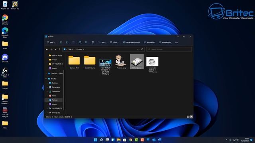
Task: Switch to large thumbnails view in status bar
Action: (191, 117)
